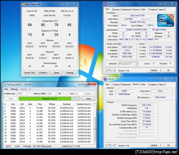
Task: Select CPU tab in bottom CPU-Z window
Action: pyautogui.click(x=107, y=85)
